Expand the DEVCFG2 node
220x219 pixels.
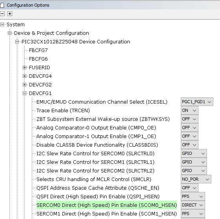24,84
